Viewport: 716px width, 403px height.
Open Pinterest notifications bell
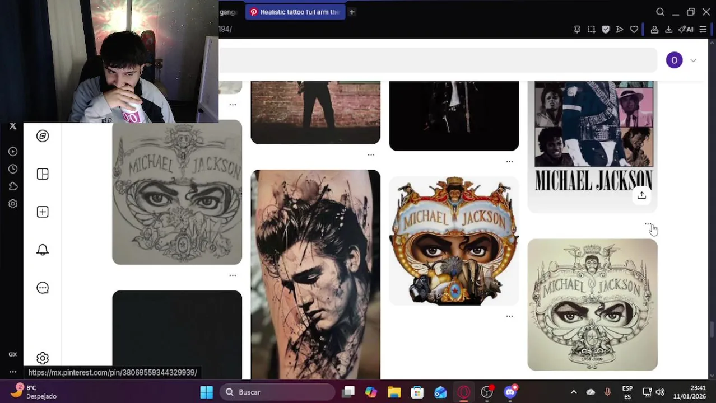(x=43, y=250)
